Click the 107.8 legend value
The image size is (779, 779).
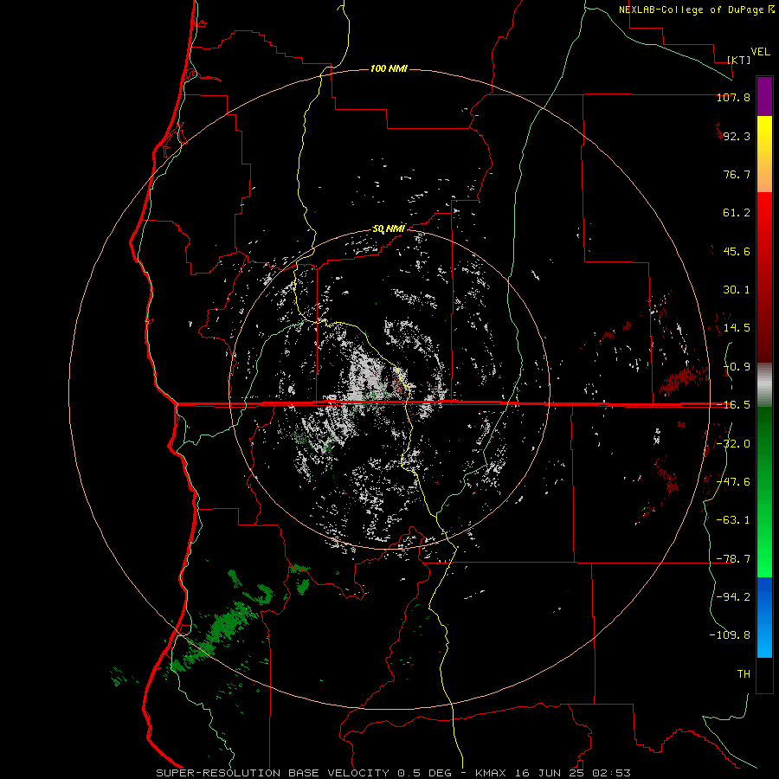[x=733, y=97]
